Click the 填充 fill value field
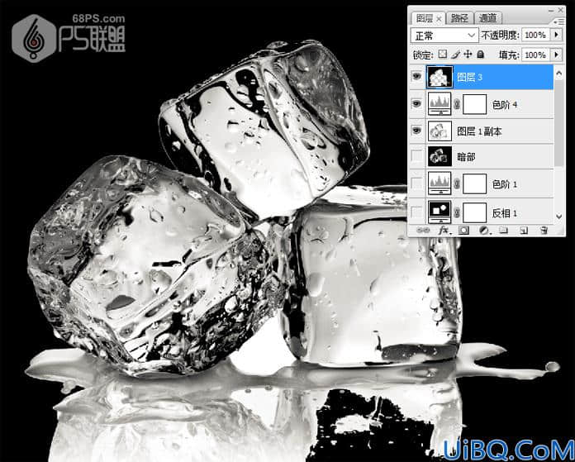Image resolution: width=575 pixels, height=462 pixels. pos(536,55)
